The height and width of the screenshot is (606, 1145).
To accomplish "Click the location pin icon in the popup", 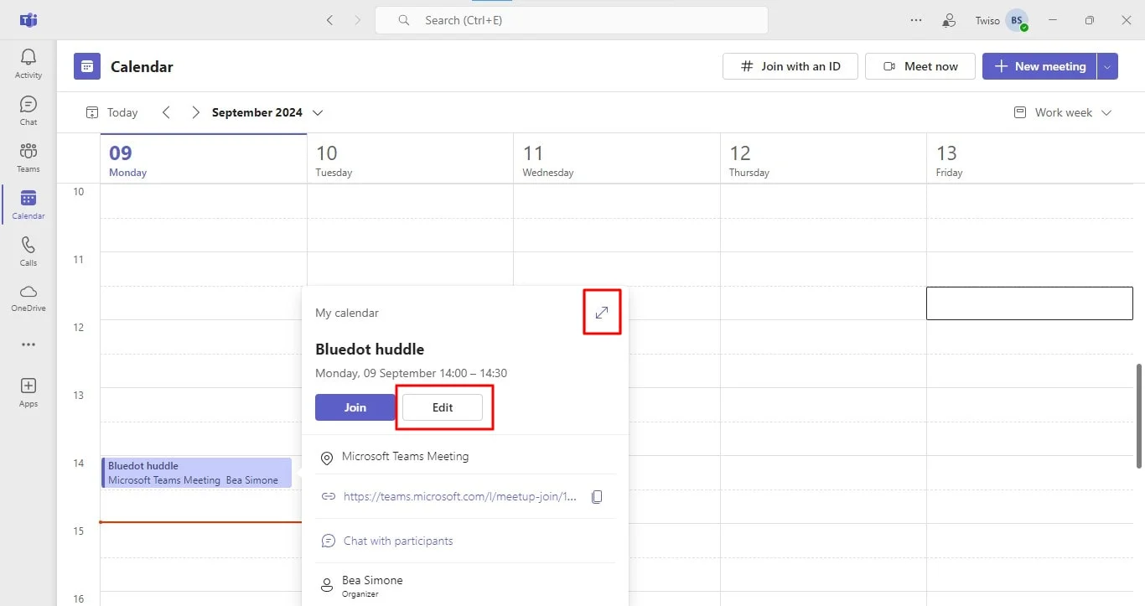I will [327, 458].
